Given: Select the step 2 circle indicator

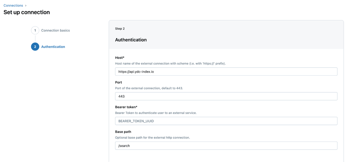Looking at the screenshot, I should pyautogui.click(x=35, y=47).
